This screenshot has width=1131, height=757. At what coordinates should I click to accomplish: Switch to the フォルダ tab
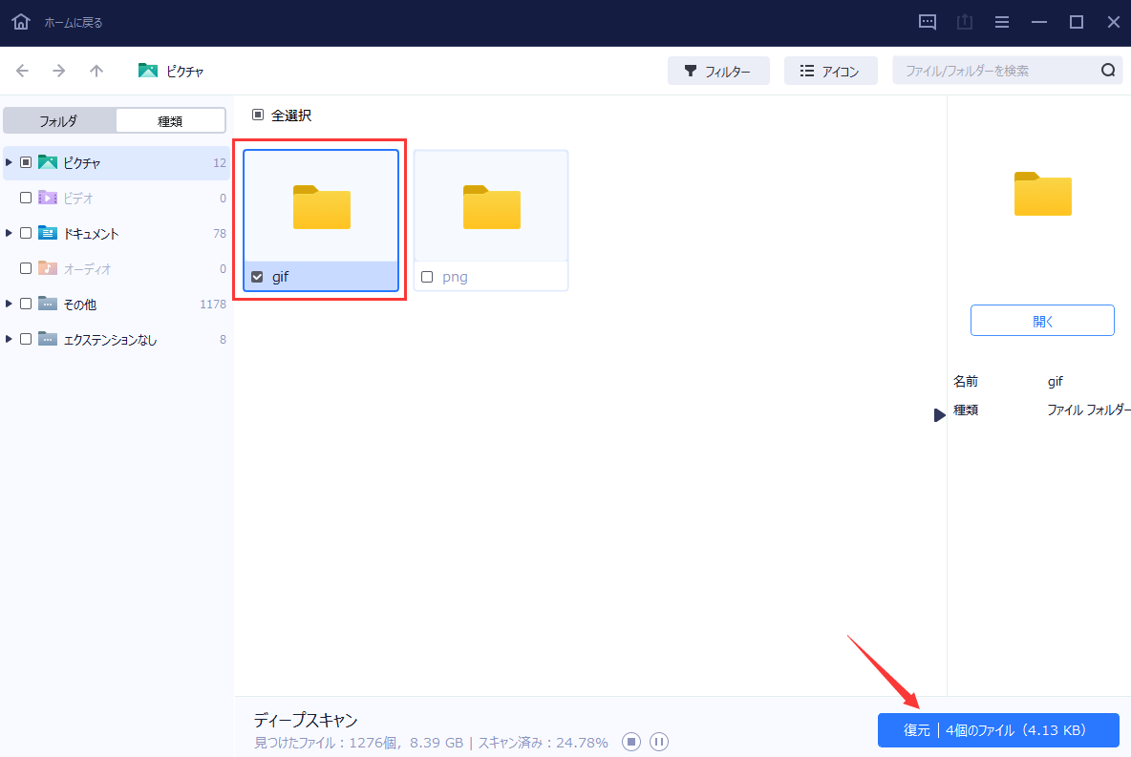[59, 120]
